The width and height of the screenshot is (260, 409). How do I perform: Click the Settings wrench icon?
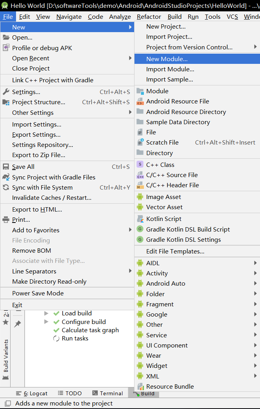click(x=6, y=92)
